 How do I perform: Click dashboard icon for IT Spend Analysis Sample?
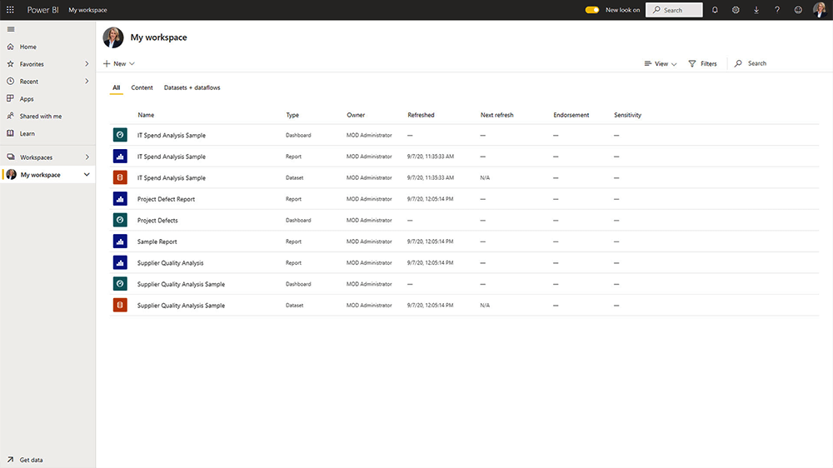coord(120,135)
